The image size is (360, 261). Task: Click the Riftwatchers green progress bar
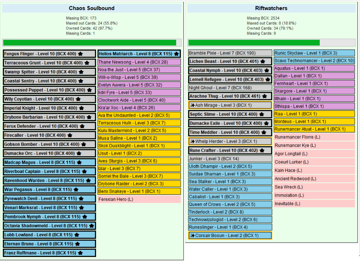tap(254, 43)
